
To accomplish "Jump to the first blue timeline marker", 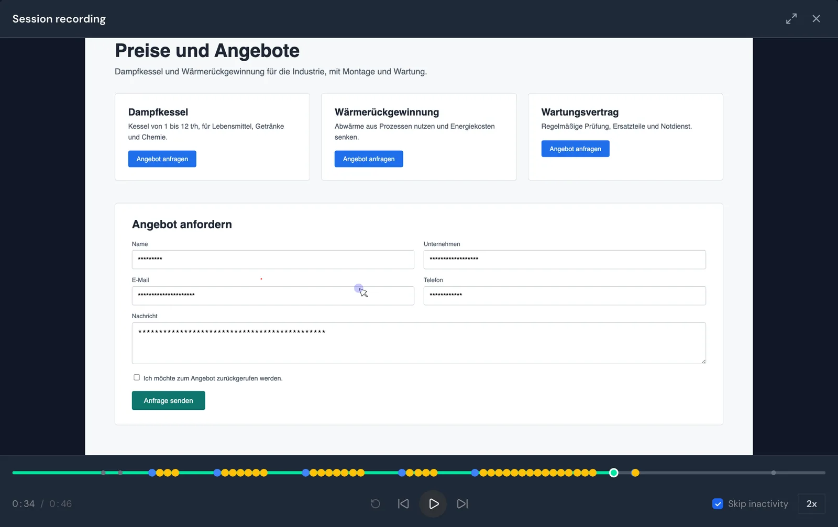I will pos(152,473).
